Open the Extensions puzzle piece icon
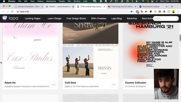This screenshot has width=181, height=102. click(x=164, y=12)
